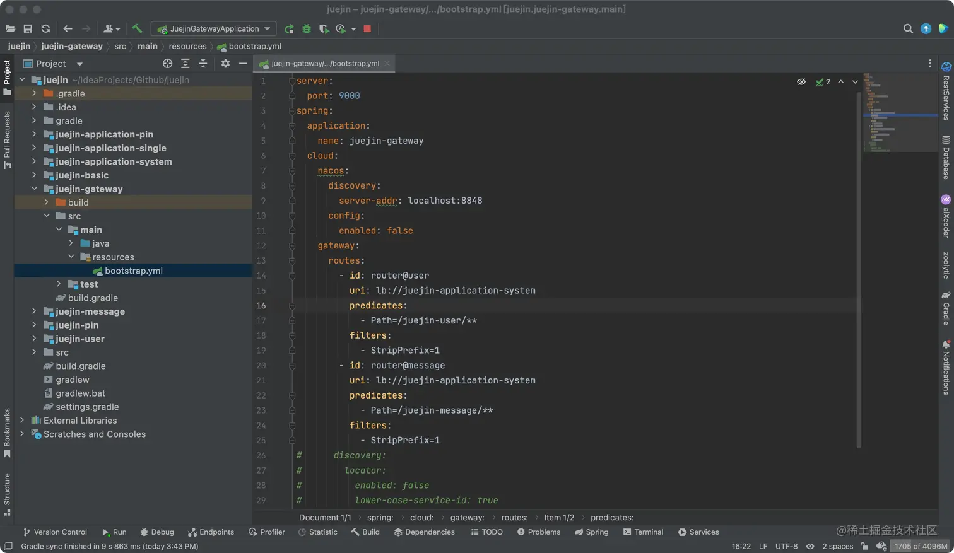
Task: Rerun JuejinGatewayApplication with green rerun icon
Action: point(289,29)
